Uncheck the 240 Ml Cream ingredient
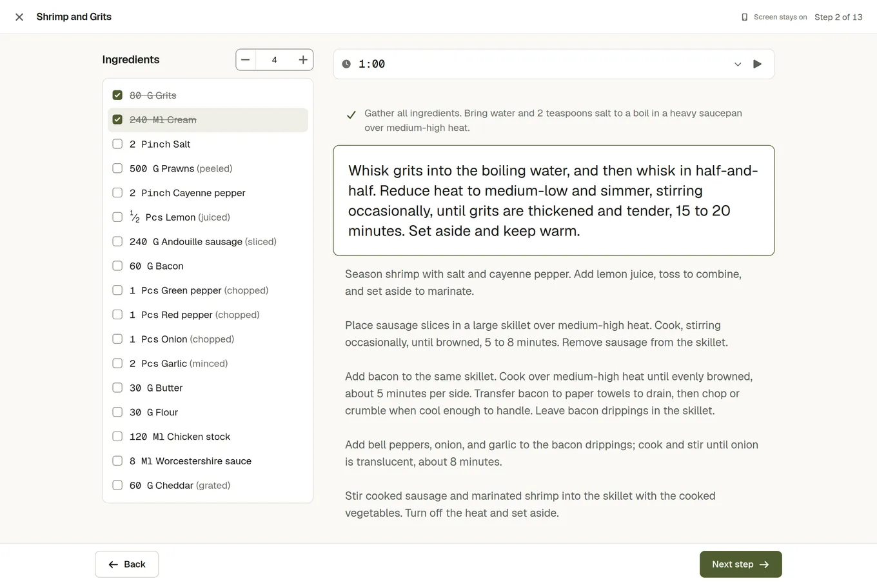This screenshot has height=585, width=877. 117,120
